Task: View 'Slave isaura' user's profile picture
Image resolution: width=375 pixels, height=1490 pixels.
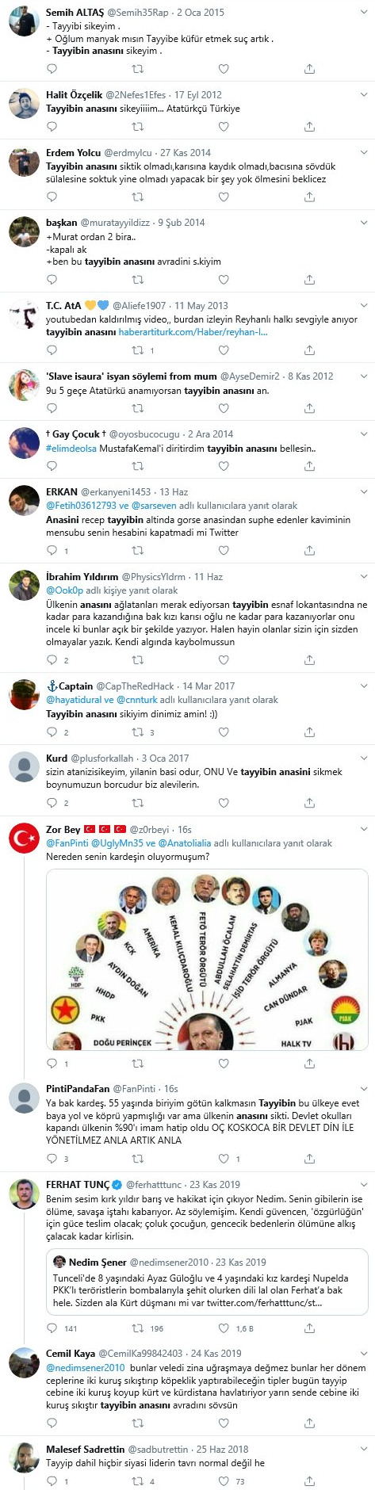Action: coord(24,385)
